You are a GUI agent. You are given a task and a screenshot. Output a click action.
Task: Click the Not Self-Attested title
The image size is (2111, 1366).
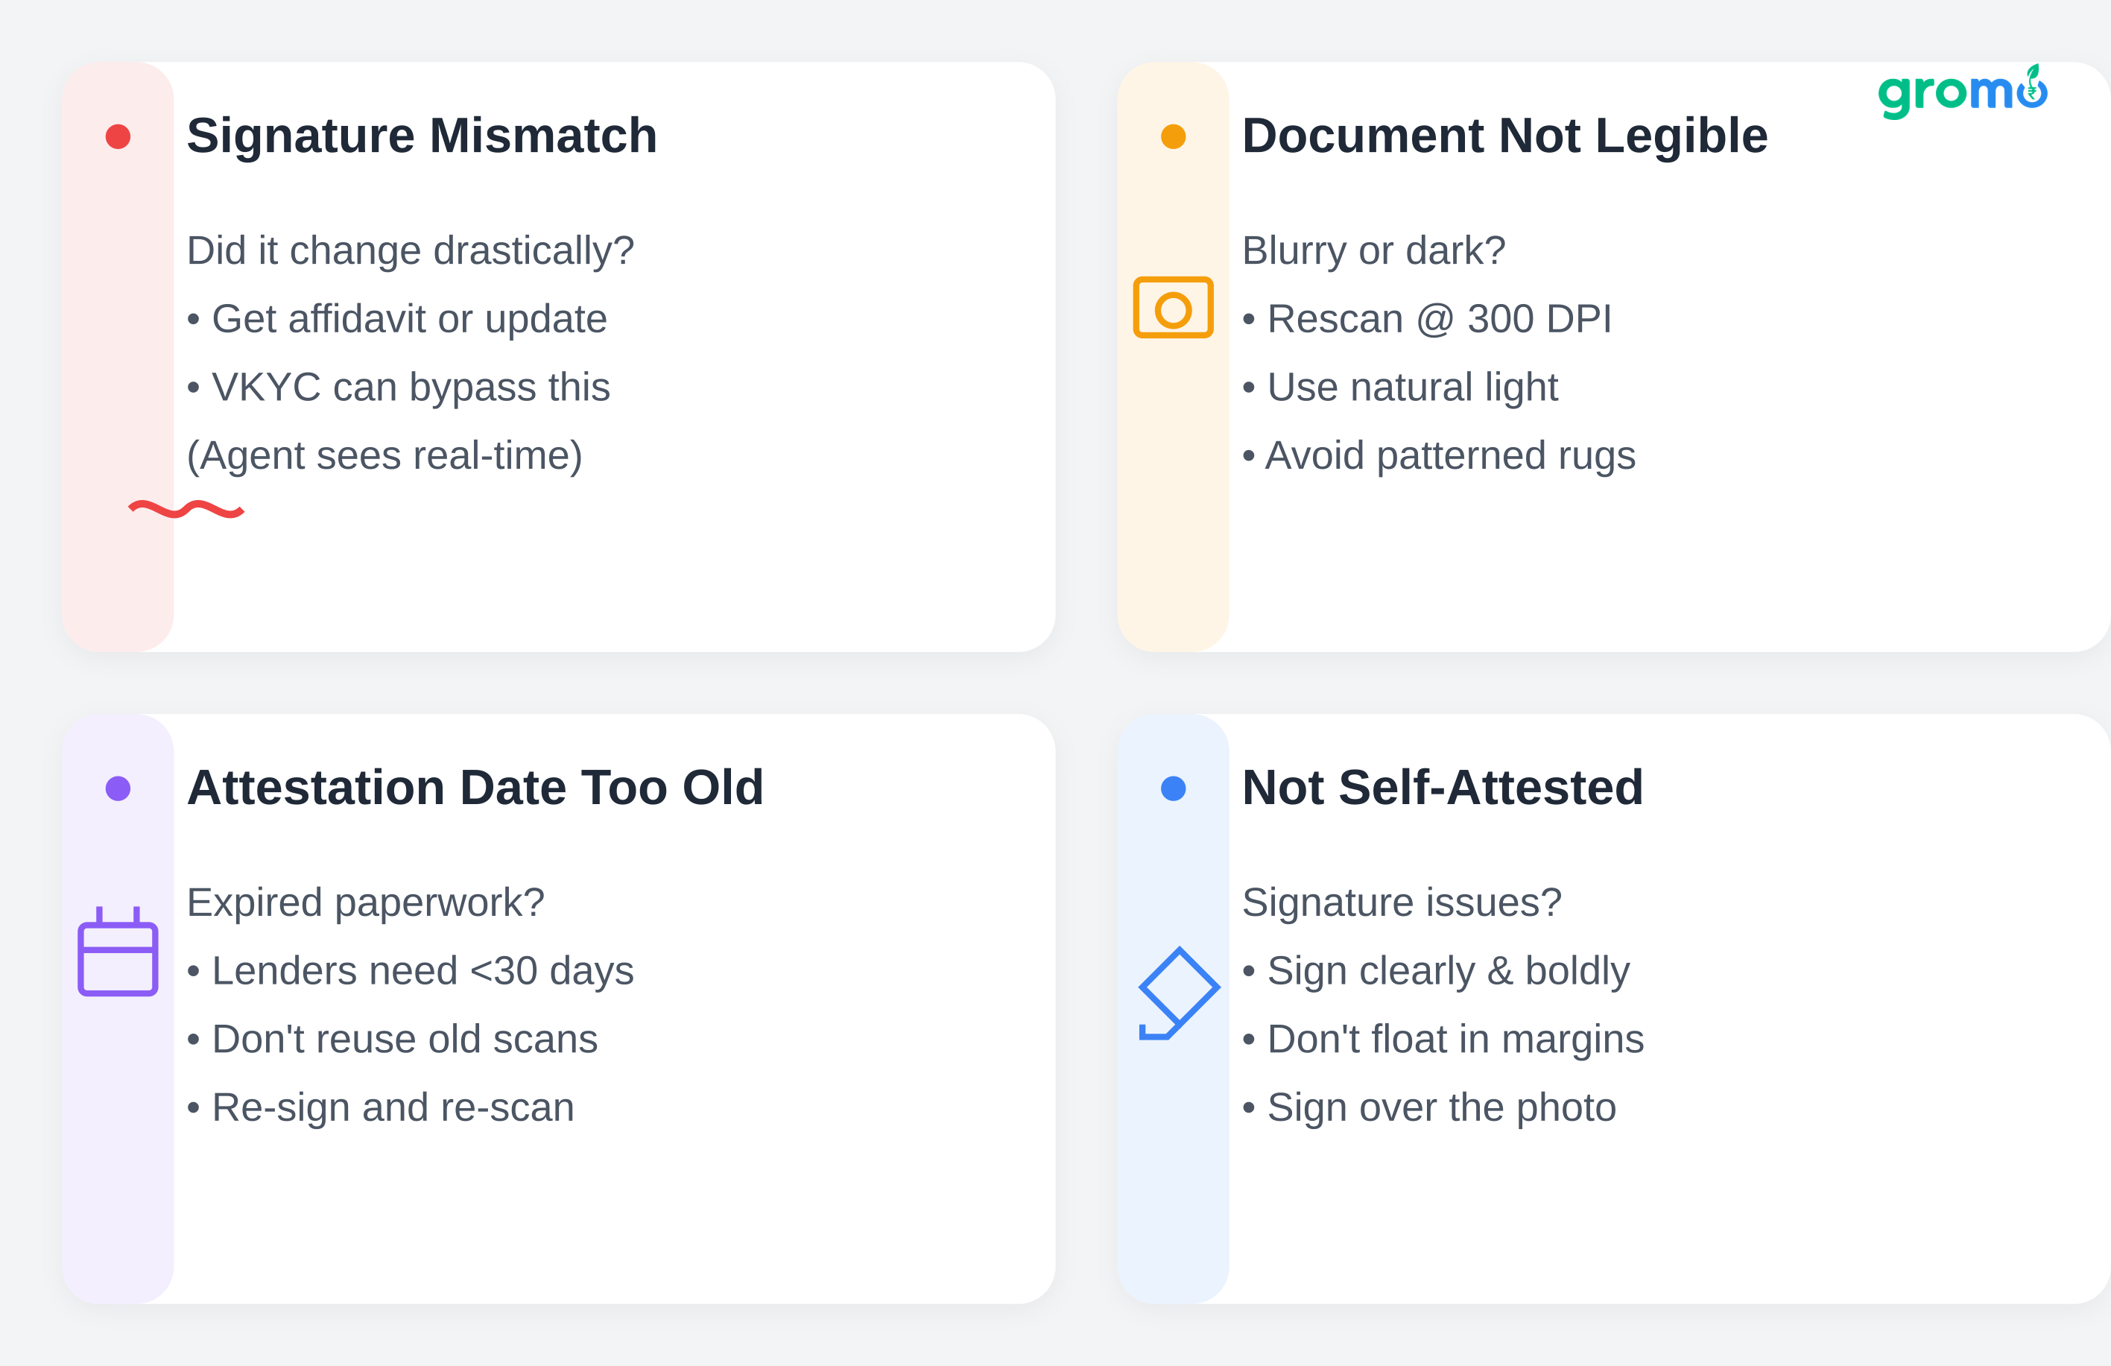(x=1442, y=788)
